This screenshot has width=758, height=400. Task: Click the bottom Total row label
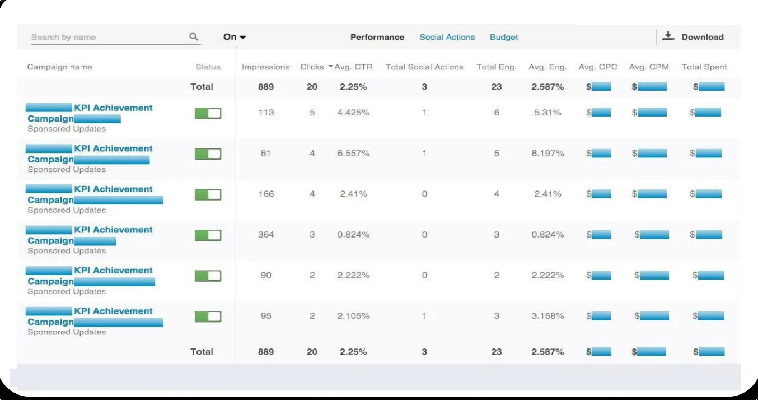click(x=202, y=352)
